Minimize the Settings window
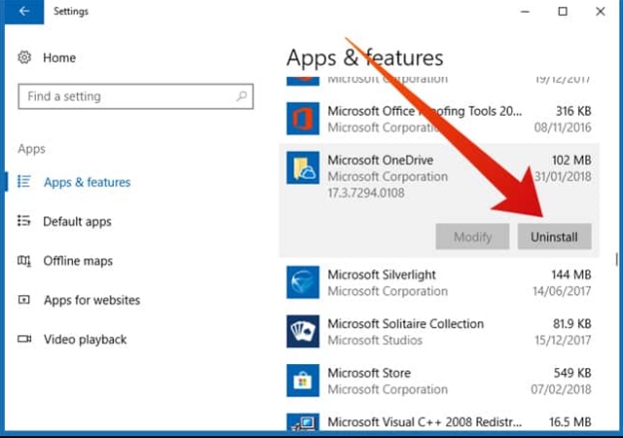Image resolution: width=623 pixels, height=438 pixels. (525, 12)
